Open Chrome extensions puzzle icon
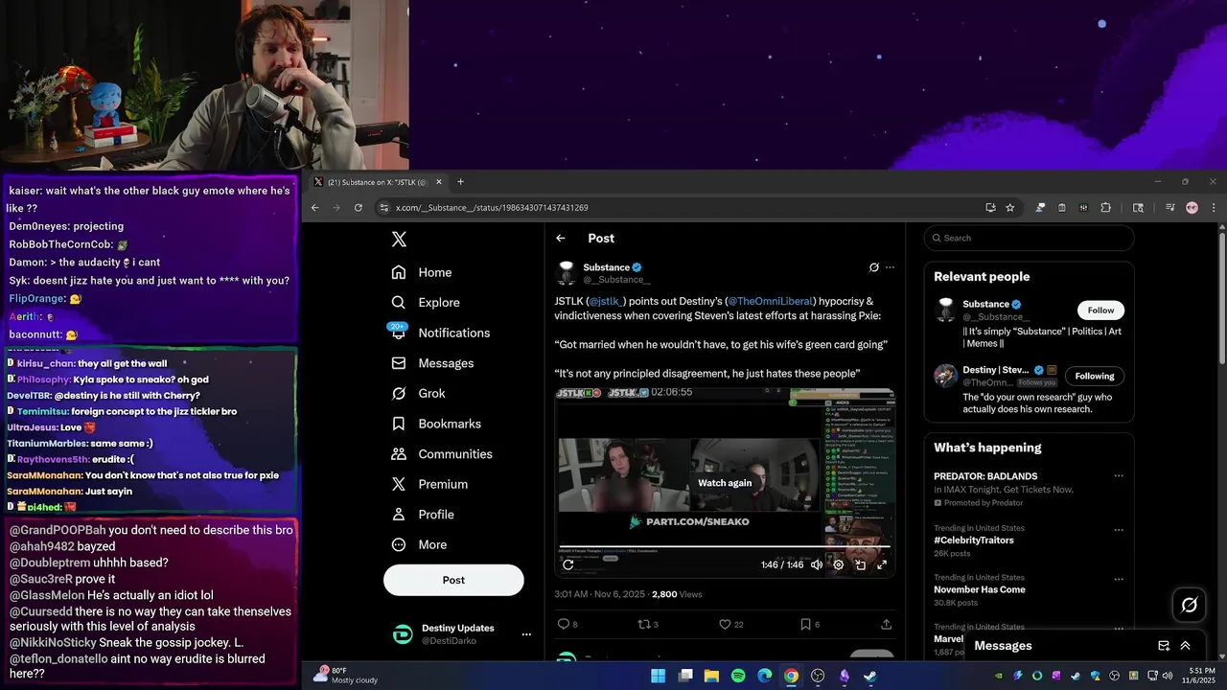 (x=1105, y=208)
